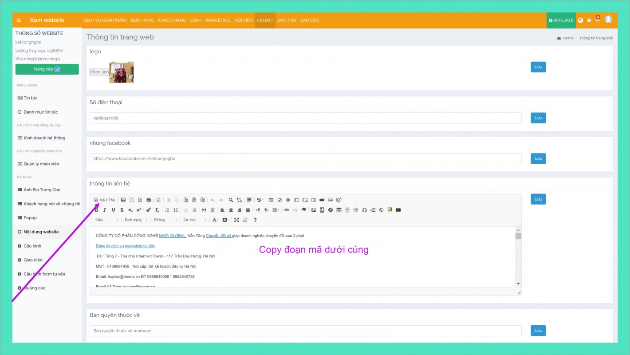The width and height of the screenshot is (630, 355).
Task: Open the text color picker
Action: tap(215, 220)
